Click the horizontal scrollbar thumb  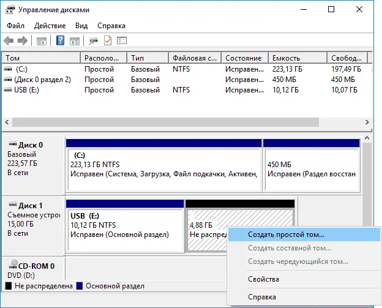[165, 122]
